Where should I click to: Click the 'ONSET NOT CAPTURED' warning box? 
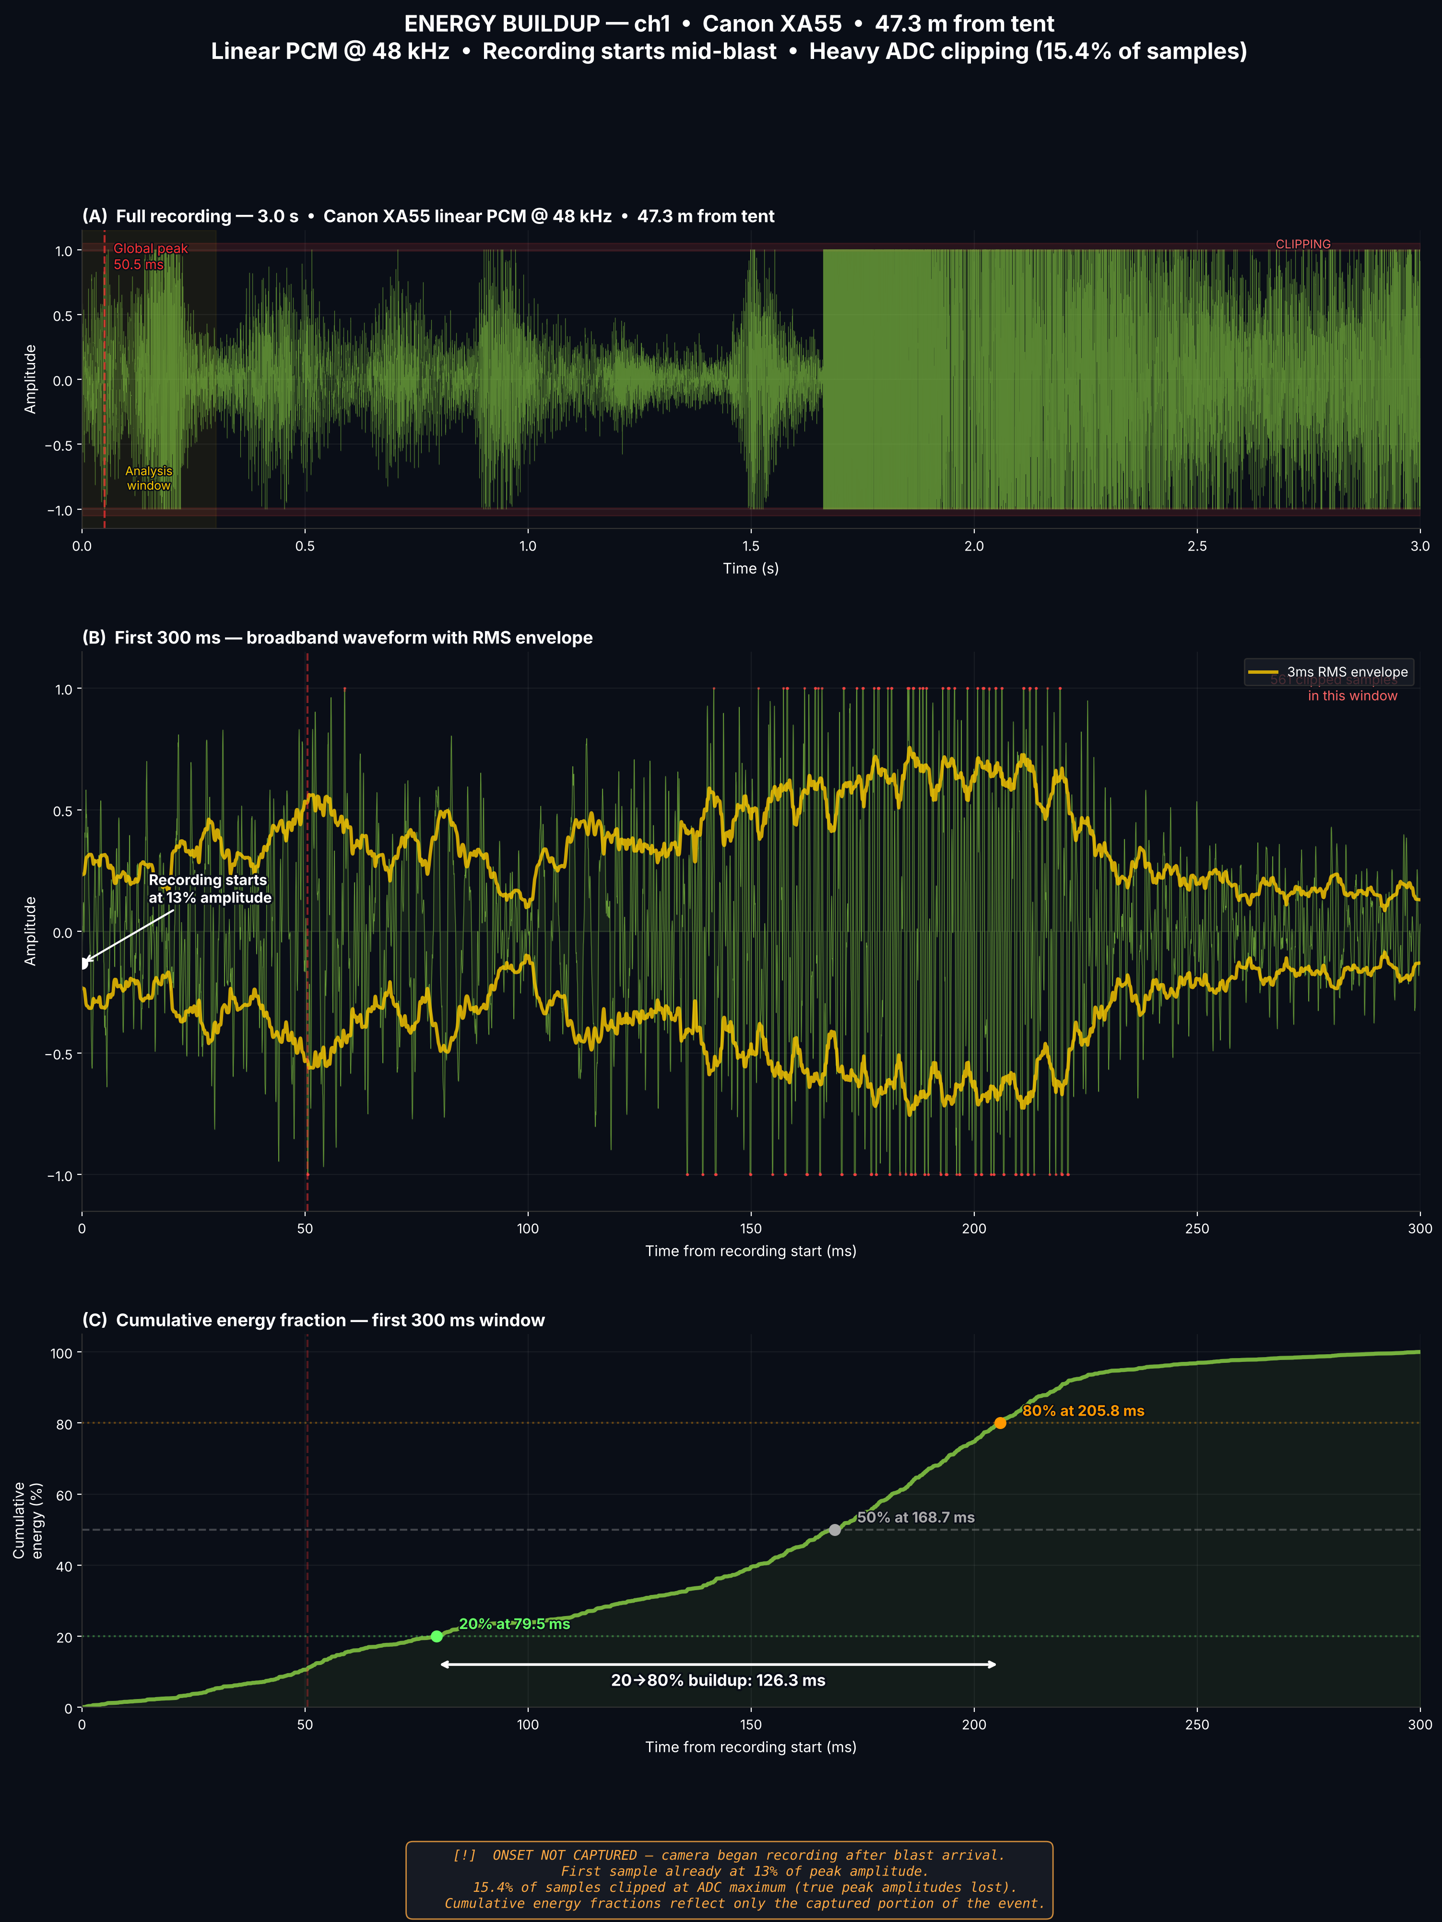[x=729, y=1879]
